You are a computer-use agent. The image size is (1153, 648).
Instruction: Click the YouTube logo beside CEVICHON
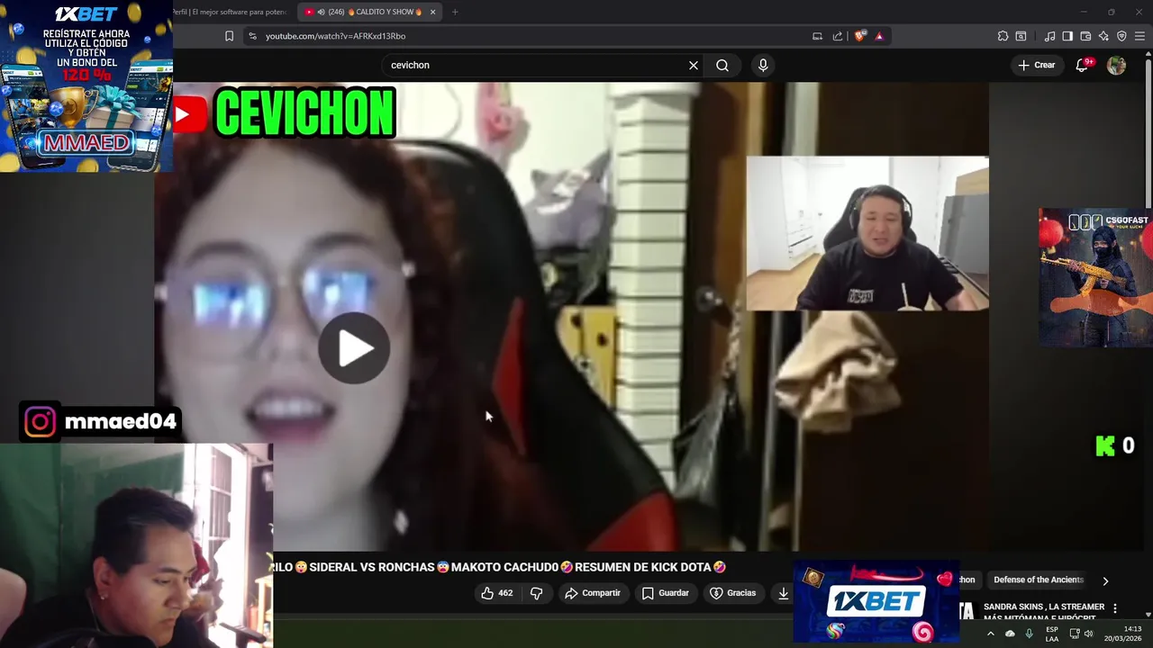click(190, 115)
